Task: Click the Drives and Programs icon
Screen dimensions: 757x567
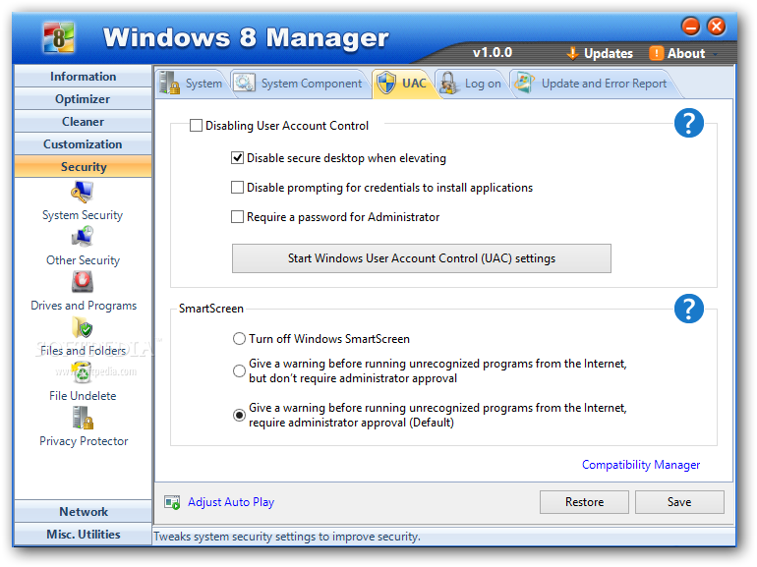Action: tap(82, 282)
